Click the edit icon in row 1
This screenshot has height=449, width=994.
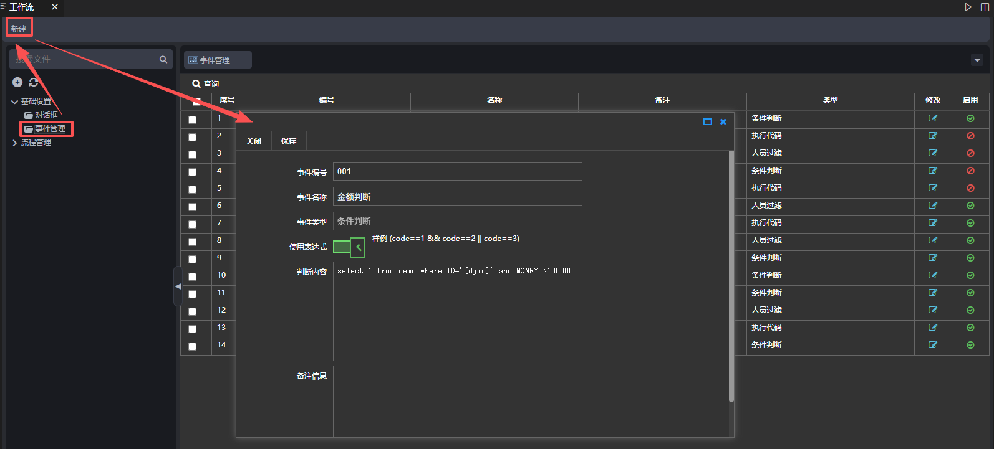[x=933, y=118]
